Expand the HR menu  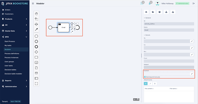15,25
